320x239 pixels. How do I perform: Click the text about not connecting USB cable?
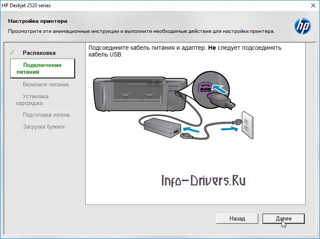point(185,51)
